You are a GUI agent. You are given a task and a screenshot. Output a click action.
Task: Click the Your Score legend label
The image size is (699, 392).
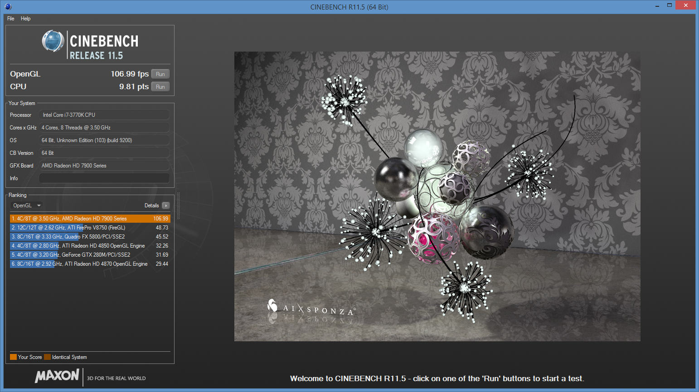click(x=30, y=357)
